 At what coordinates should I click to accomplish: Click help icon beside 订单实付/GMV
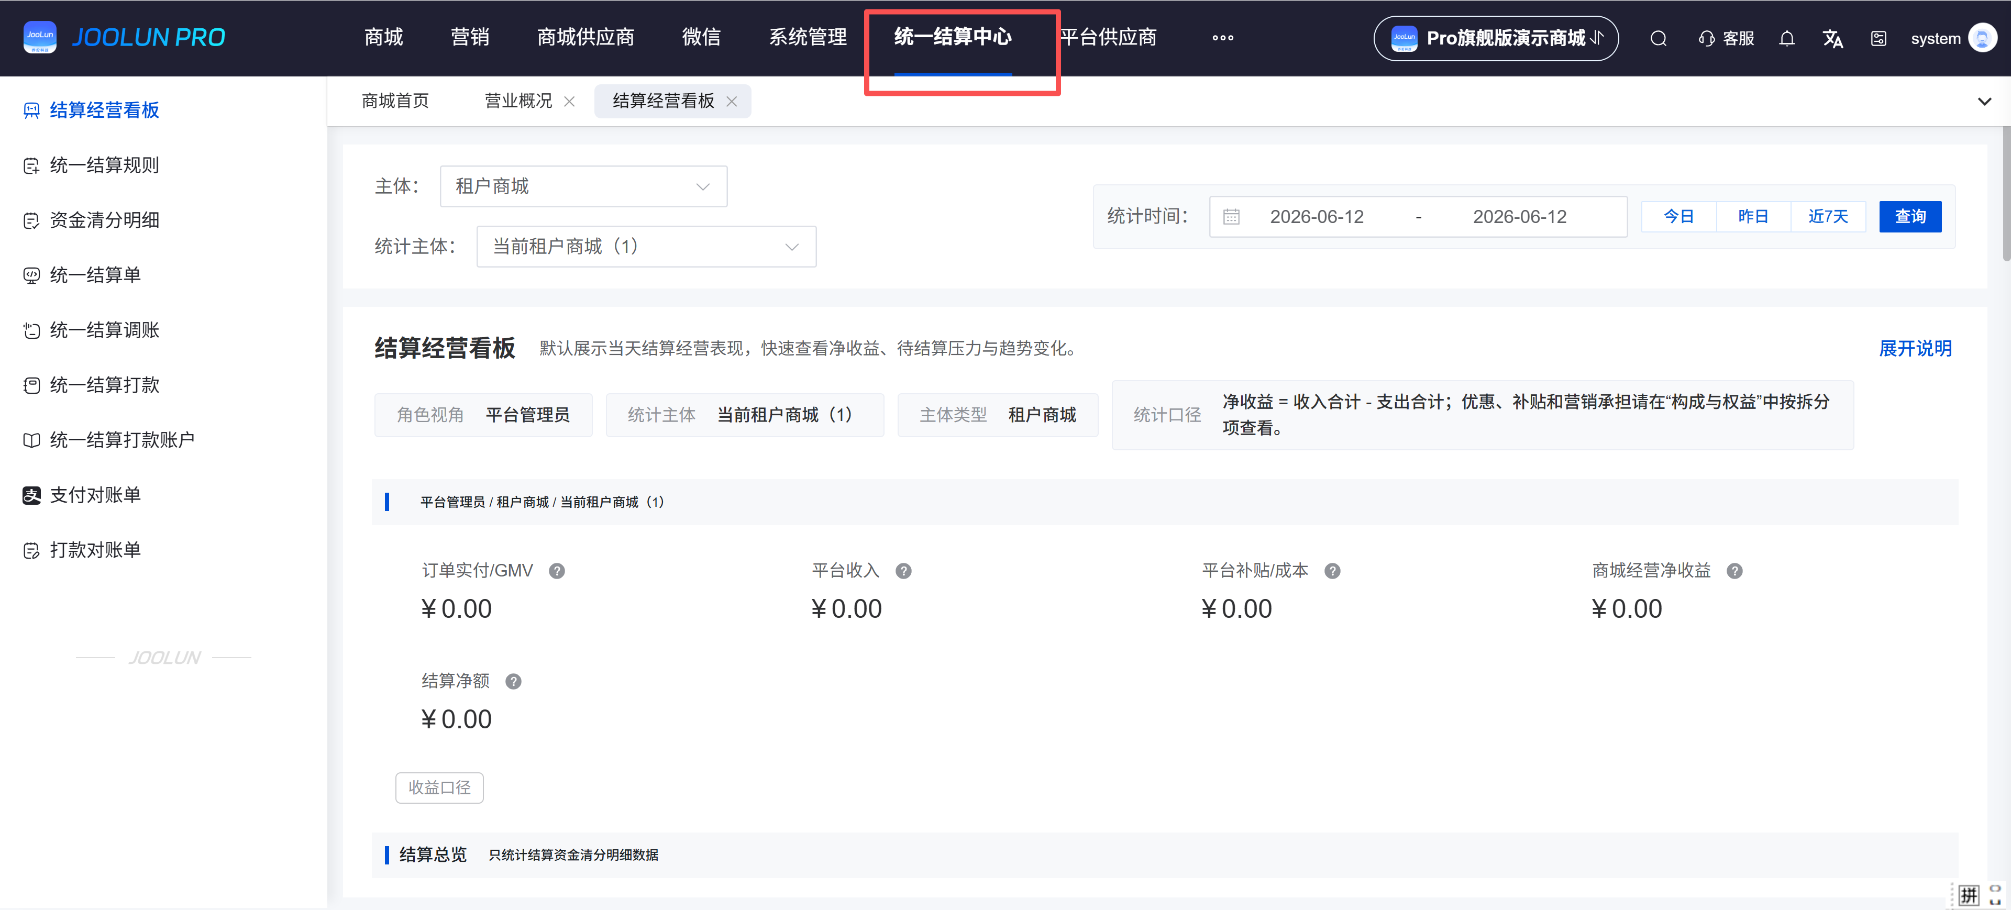(x=557, y=571)
